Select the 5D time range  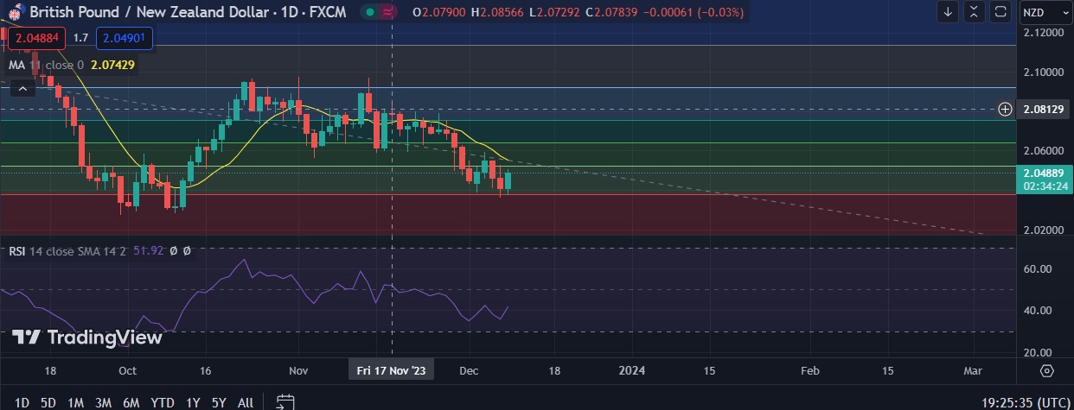[x=48, y=401]
